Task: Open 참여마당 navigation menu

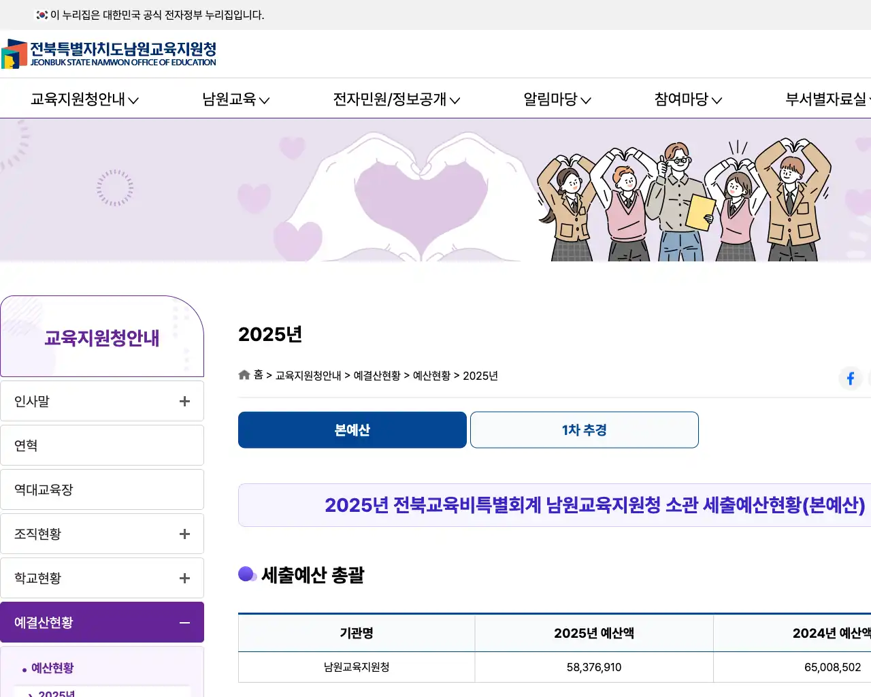Action: point(687,99)
